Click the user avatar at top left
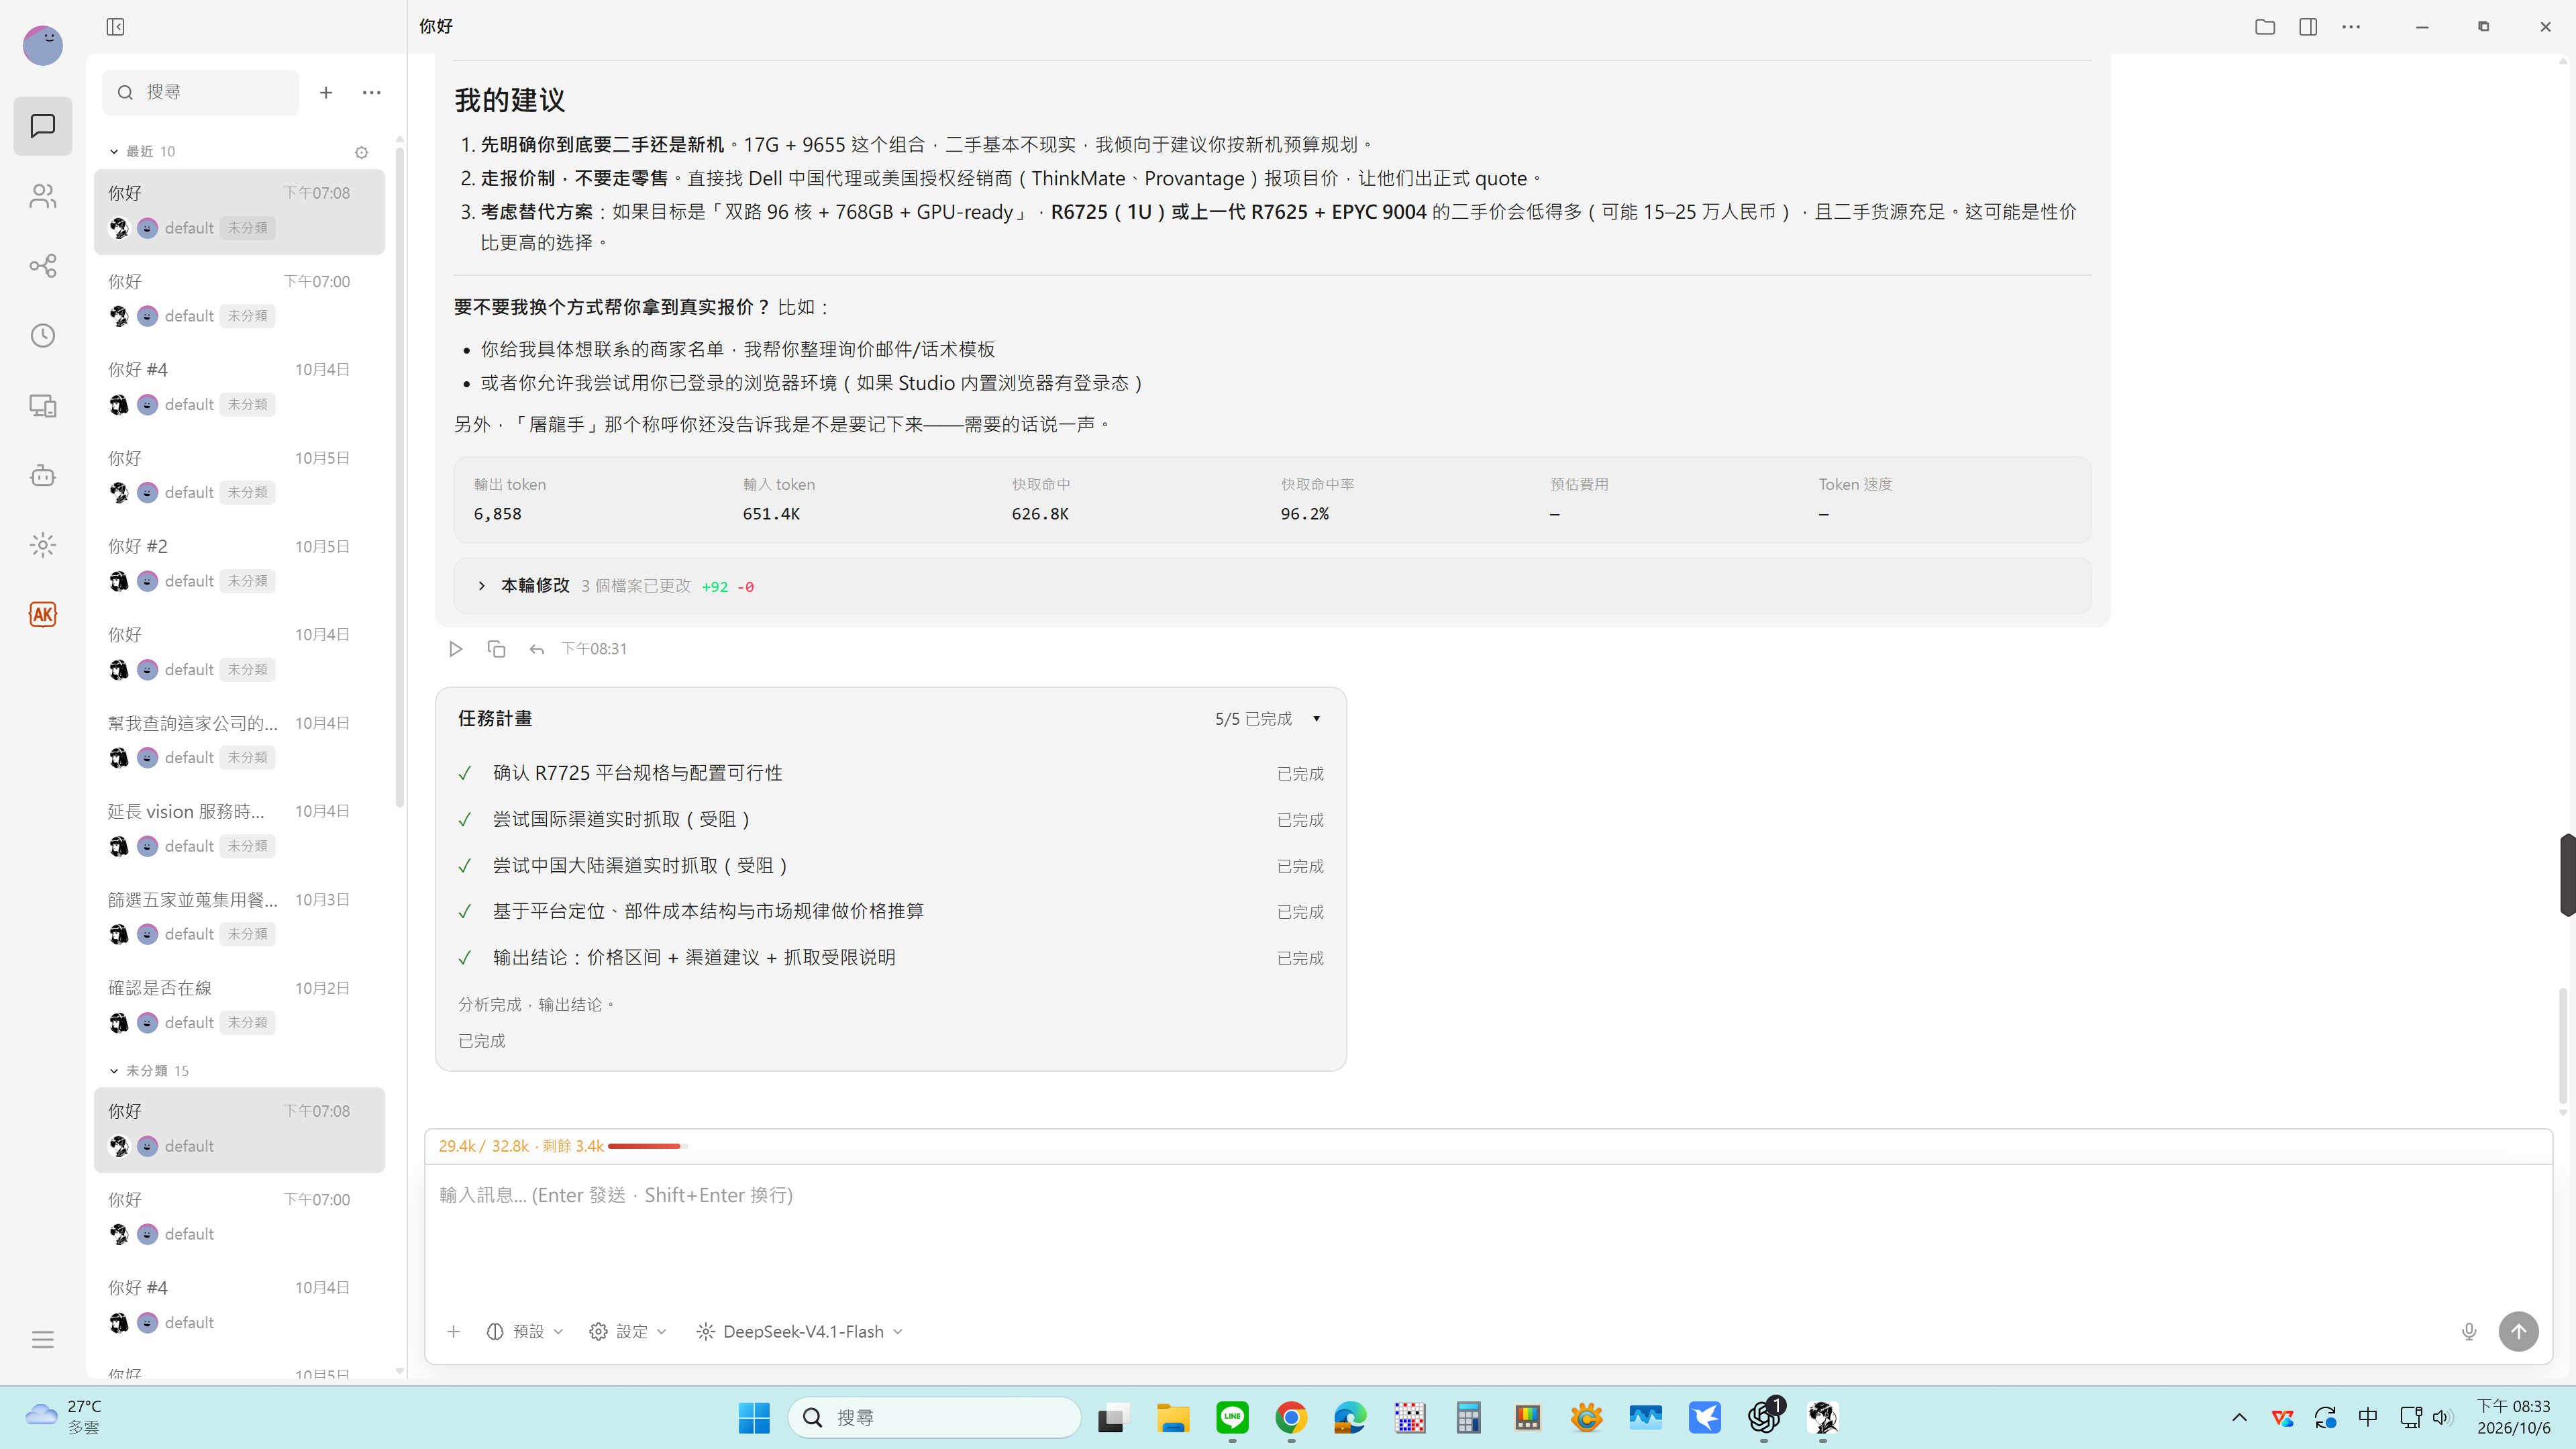The image size is (2576, 1449). tap(43, 45)
